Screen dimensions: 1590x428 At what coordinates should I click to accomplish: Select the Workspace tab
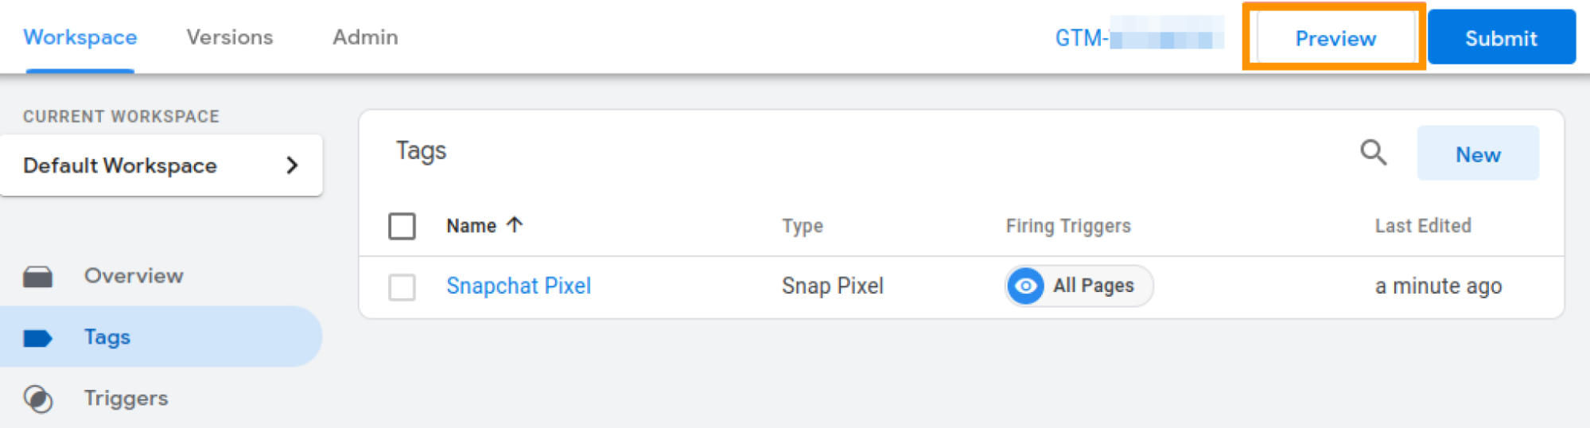(x=80, y=37)
